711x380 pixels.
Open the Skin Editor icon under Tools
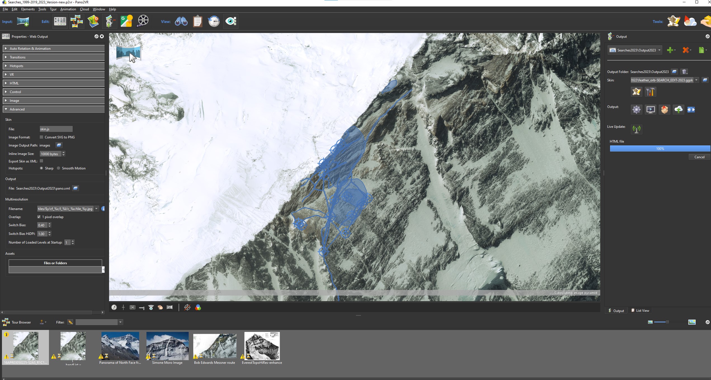pos(674,21)
